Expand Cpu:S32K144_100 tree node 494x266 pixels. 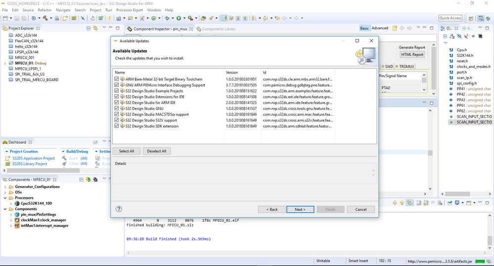pyautogui.click(x=11, y=204)
